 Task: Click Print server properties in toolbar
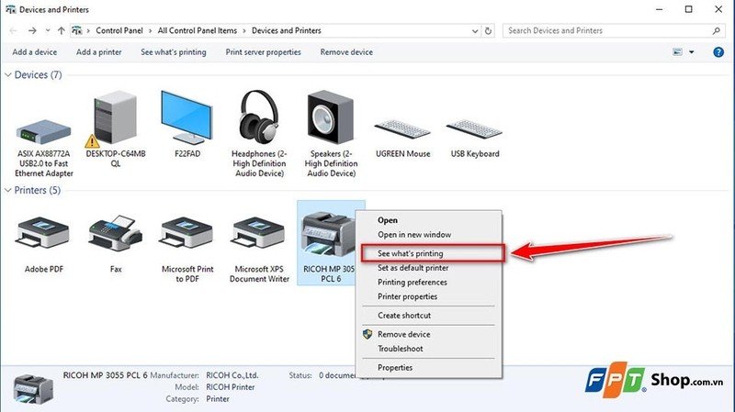click(x=264, y=52)
